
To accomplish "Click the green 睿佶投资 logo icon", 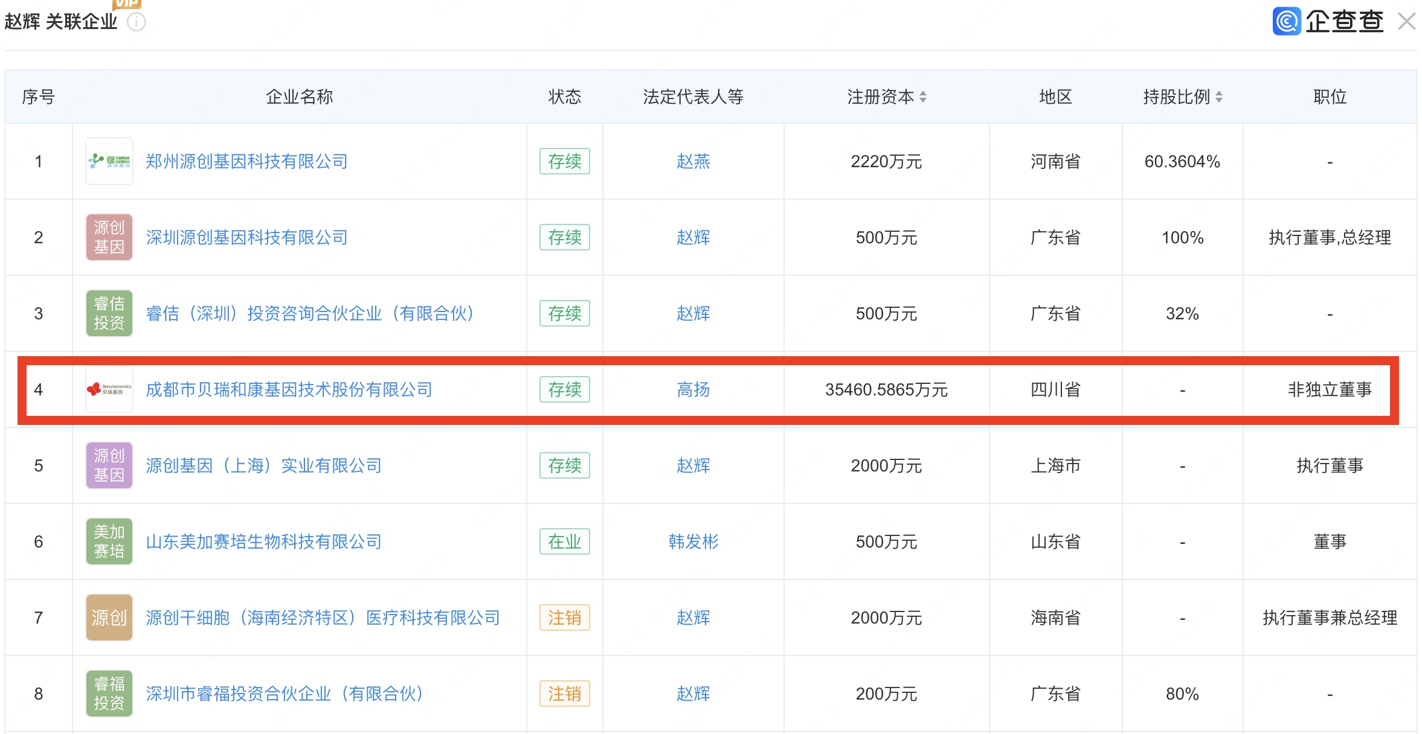I will 109,313.
